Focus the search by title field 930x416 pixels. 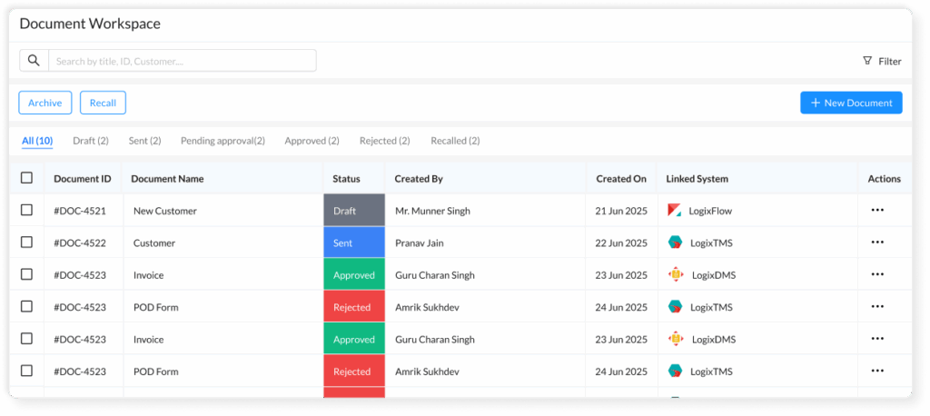[x=182, y=61]
